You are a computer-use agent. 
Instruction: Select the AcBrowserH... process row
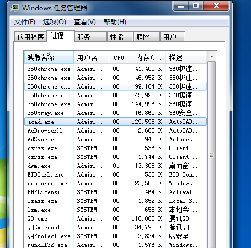coord(115,130)
